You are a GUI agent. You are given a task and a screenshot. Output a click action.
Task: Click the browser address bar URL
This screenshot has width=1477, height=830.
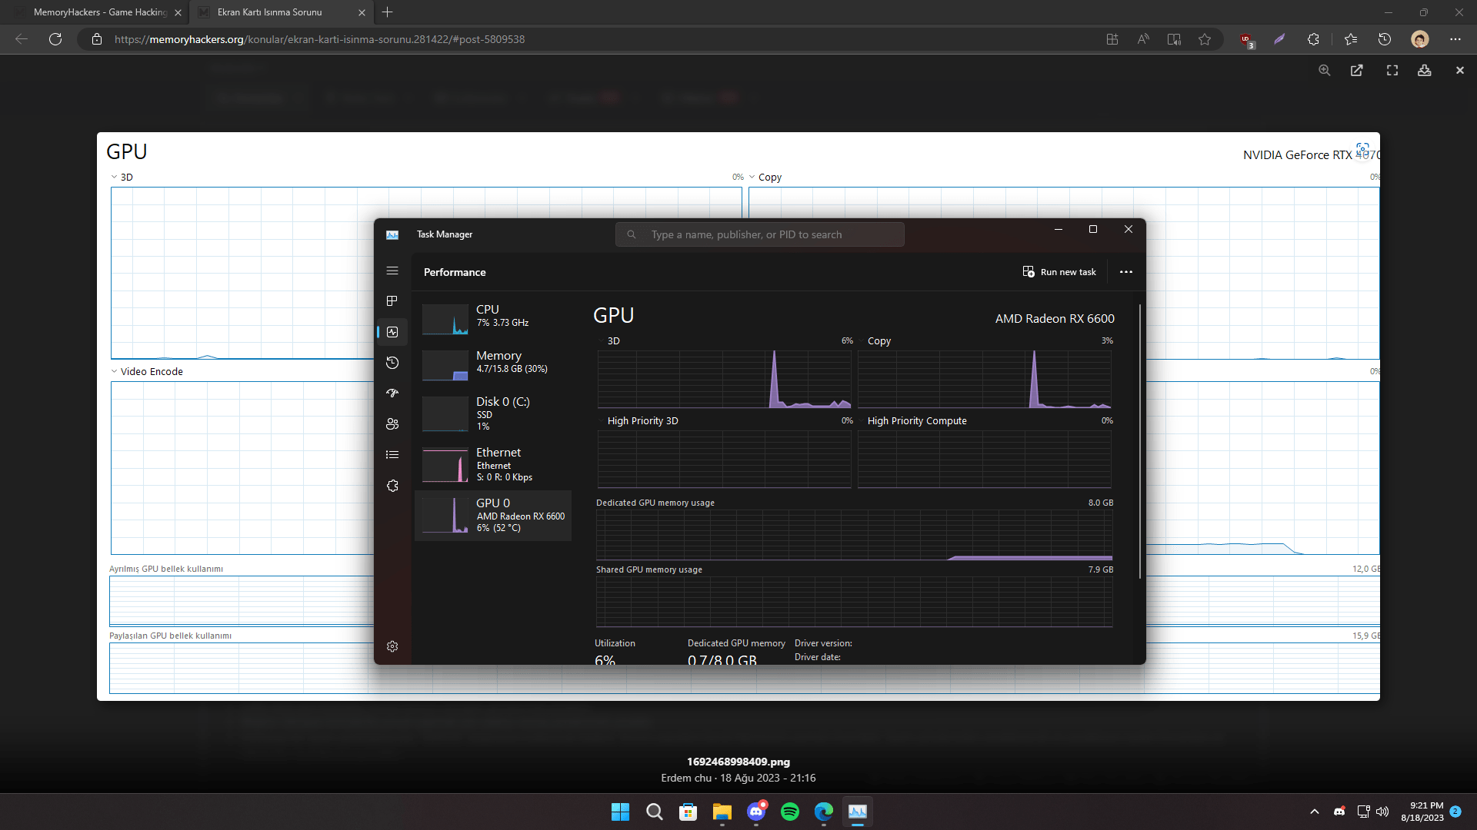(x=320, y=39)
